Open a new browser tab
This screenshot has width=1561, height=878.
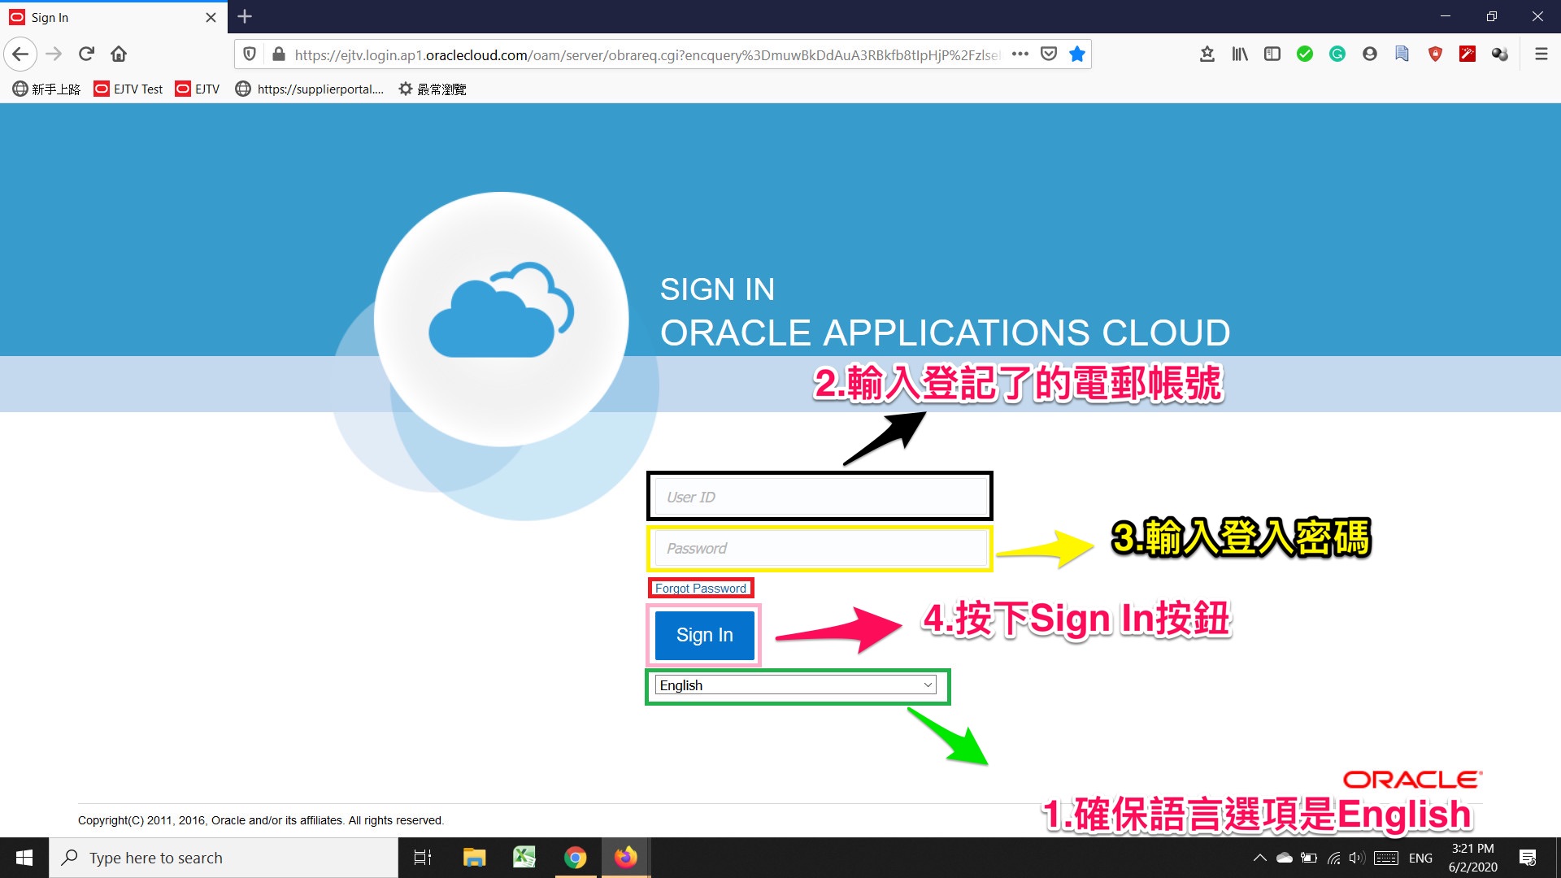[245, 16]
